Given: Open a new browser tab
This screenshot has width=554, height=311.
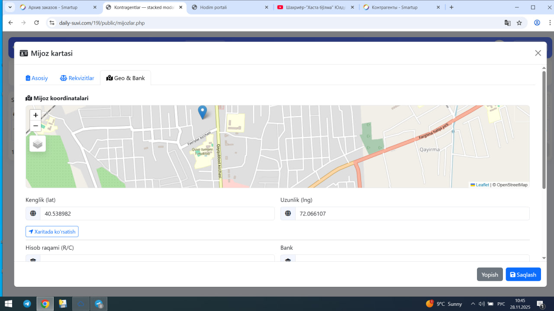Looking at the screenshot, I should tap(451, 7).
